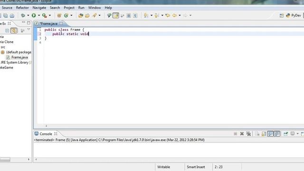This screenshot has width=304, height=171.
Task: Click the Open Perspective icon
Action: point(282,16)
